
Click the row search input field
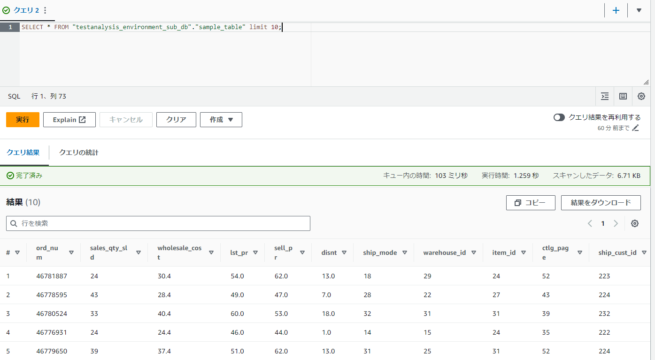158,223
